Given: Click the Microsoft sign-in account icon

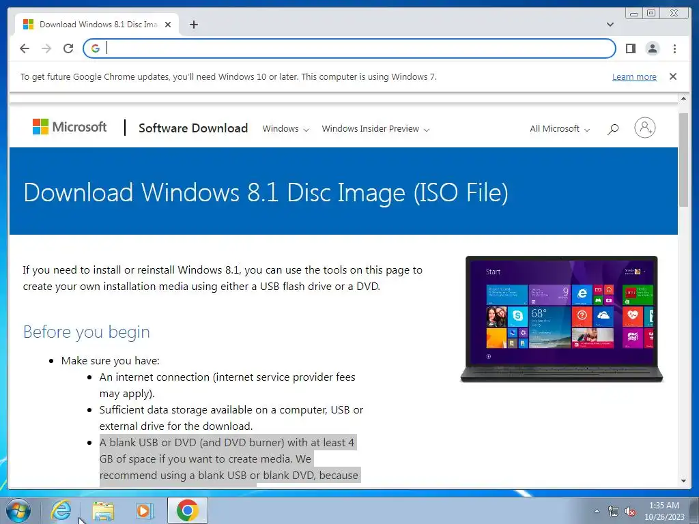Looking at the screenshot, I should (644, 128).
